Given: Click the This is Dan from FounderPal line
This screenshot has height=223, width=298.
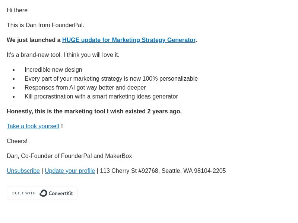Looking at the screenshot, I should tap(45, 25).
